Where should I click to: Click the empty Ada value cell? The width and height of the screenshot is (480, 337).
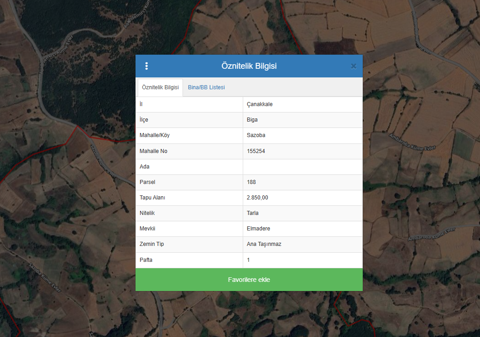click(x=303, y=167)
